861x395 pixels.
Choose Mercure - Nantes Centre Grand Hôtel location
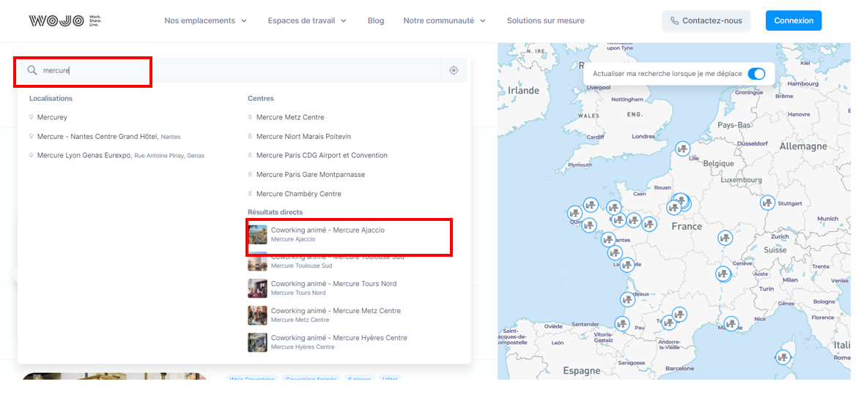point(108,136)
